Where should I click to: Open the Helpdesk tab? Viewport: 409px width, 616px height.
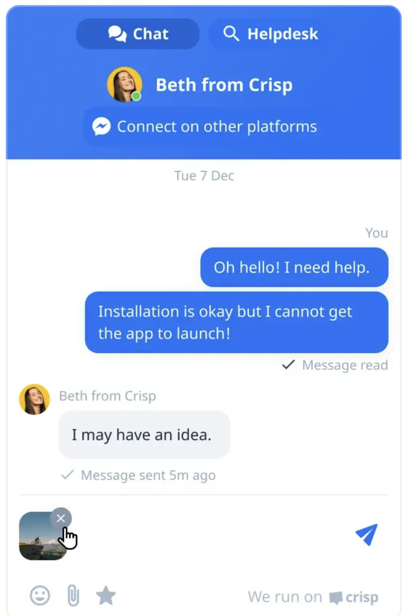point(270,34)
